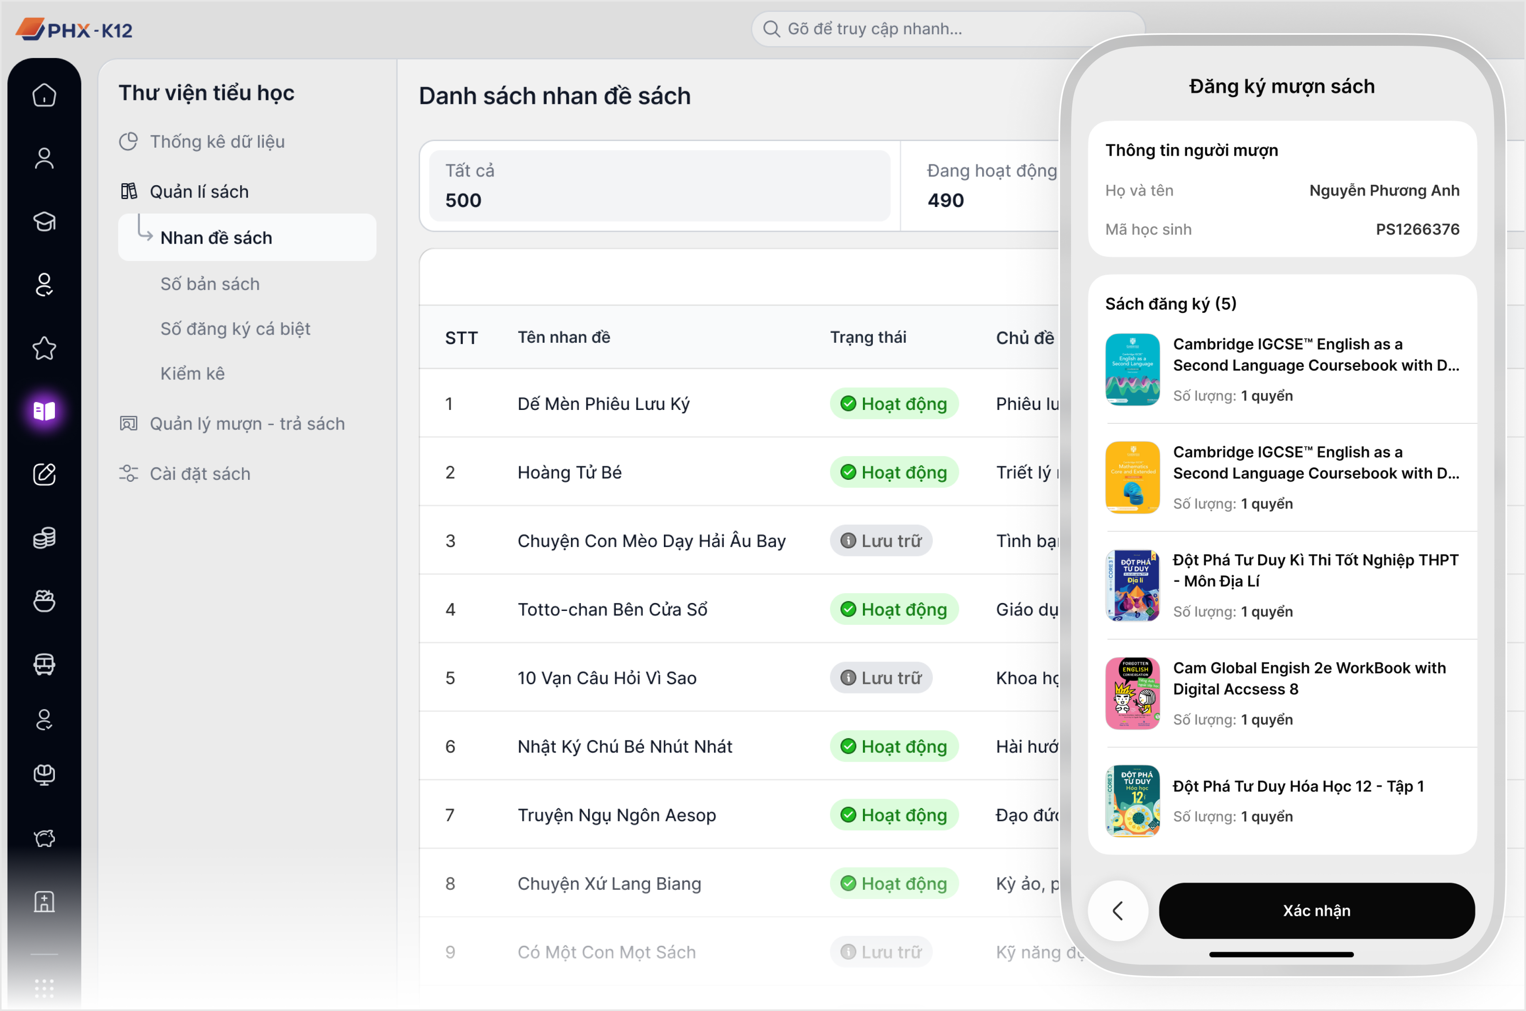Select Nhan đề sách submenu item
The height and width of the screenshot is (1011, 1526).
(x=247, y=237)
